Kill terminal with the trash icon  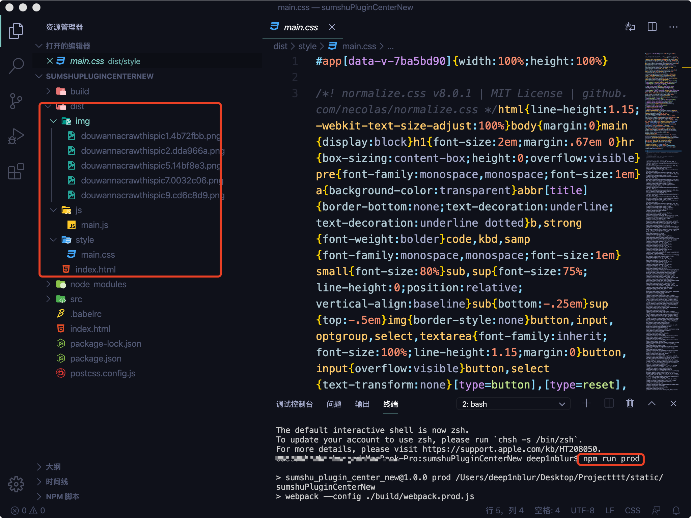(x=630, y=403)
